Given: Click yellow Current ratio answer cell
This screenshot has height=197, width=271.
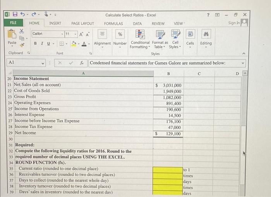Looking at the screenshot, I should point(168,169).
